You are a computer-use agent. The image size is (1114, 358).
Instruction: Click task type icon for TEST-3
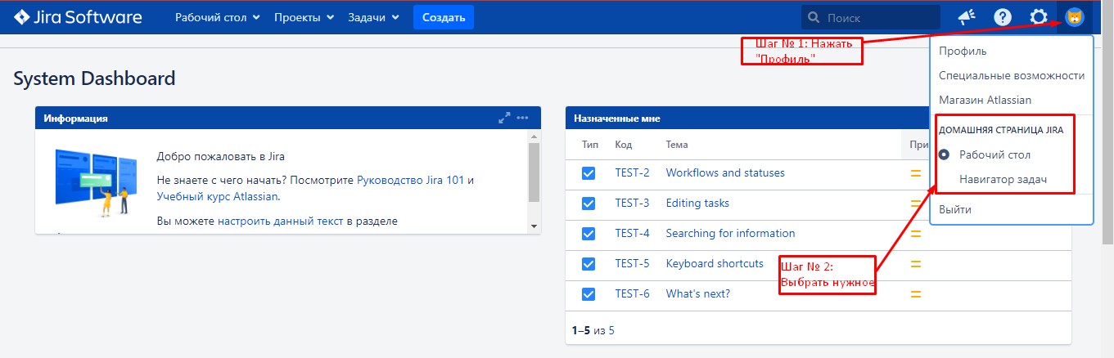(x=588, y=204)
